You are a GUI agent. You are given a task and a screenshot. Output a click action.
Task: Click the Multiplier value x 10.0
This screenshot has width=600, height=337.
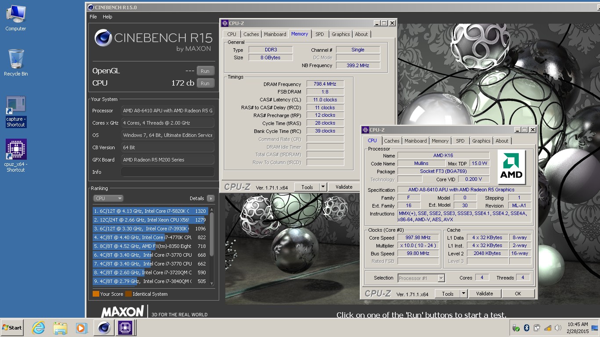click(x=419, y=245)
